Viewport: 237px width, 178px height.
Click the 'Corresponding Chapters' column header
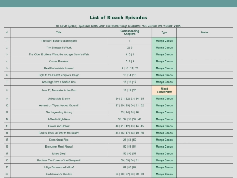coord(129,33)
